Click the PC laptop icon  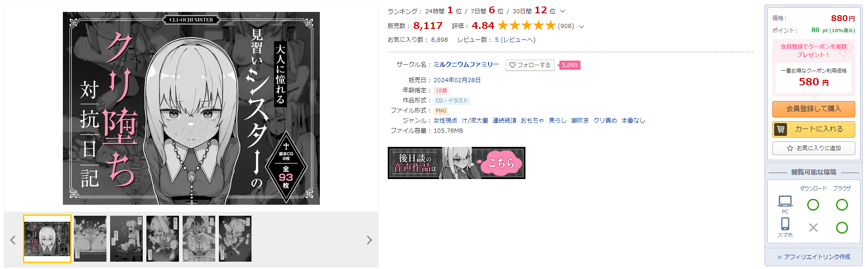785,201
